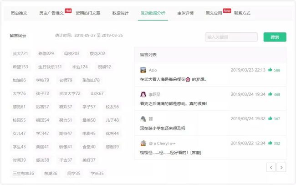Click the like icon on 367-like comment
The image size is (296, 185).
tap(270, 118)
